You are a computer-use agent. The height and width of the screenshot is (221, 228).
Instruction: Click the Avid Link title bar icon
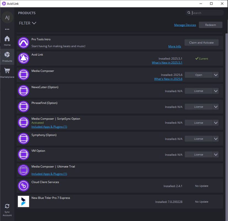pos(4,4)
